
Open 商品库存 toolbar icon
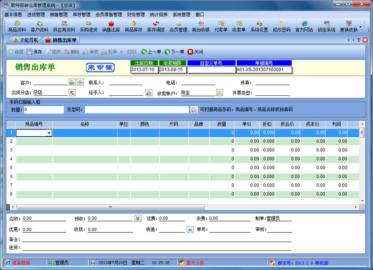(133, 26)
